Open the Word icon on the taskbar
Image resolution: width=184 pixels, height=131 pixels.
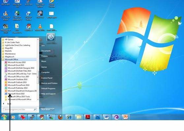click(107, 117)
